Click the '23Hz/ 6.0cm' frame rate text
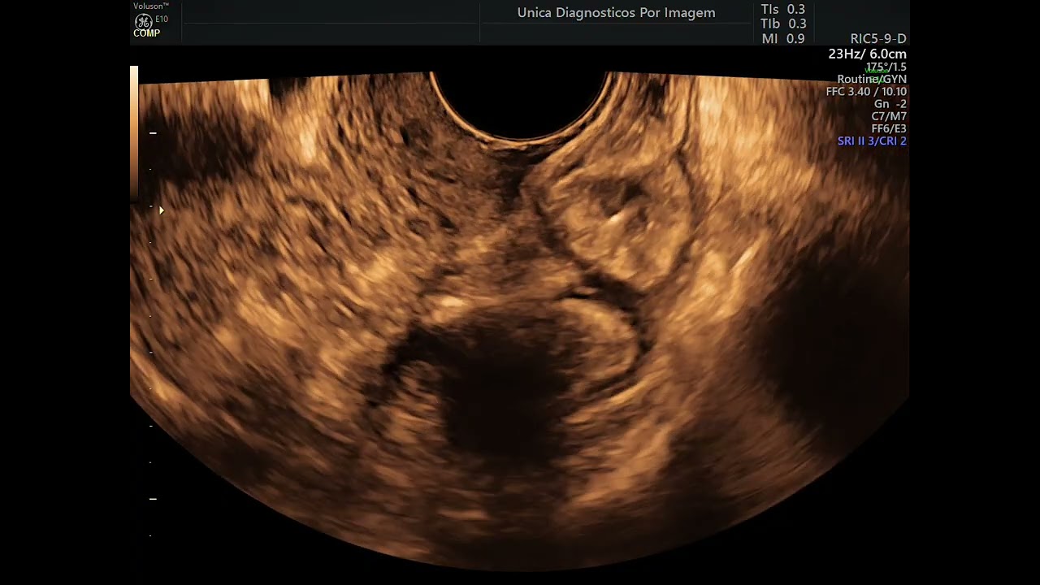 click(x=867, y=54)
